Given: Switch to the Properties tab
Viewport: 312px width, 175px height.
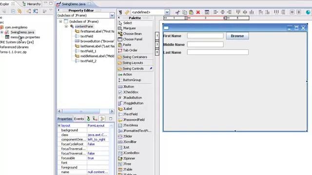Looking at the screenshot, I should click(65, 119).
